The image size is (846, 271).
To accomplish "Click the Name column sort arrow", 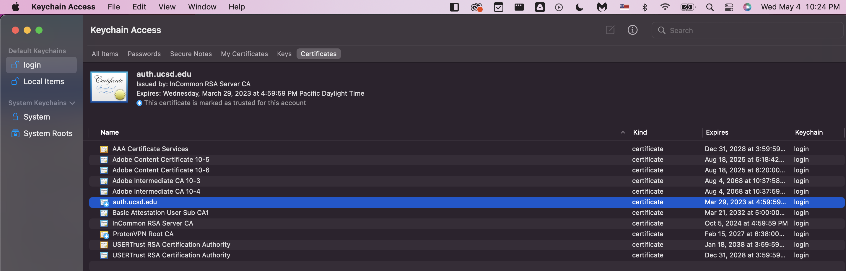I will pyautogui.click(x=623, y=133).
